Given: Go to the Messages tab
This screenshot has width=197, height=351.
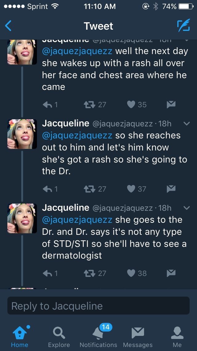Looking at the screenshot, I should [138, 337].
